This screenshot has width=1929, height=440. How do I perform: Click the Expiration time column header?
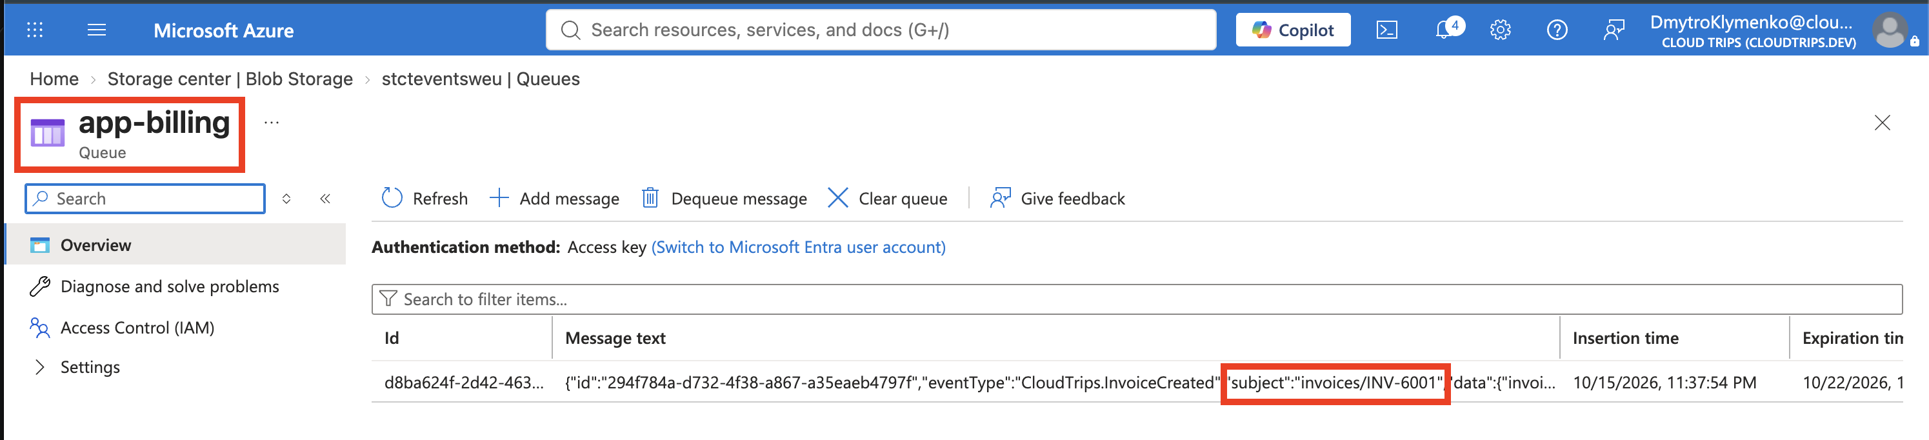click(x=1852, y=338)
